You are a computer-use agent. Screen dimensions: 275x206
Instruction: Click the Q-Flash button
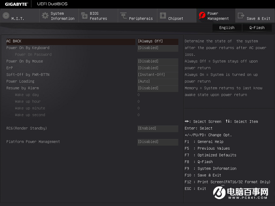point(257,28)
